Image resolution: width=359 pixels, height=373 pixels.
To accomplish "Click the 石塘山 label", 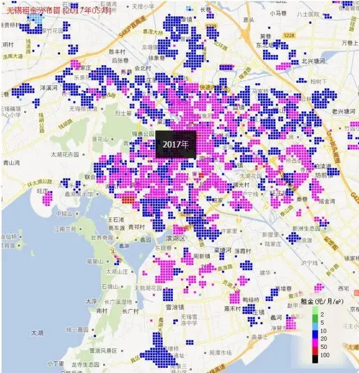I will point(109,286).
